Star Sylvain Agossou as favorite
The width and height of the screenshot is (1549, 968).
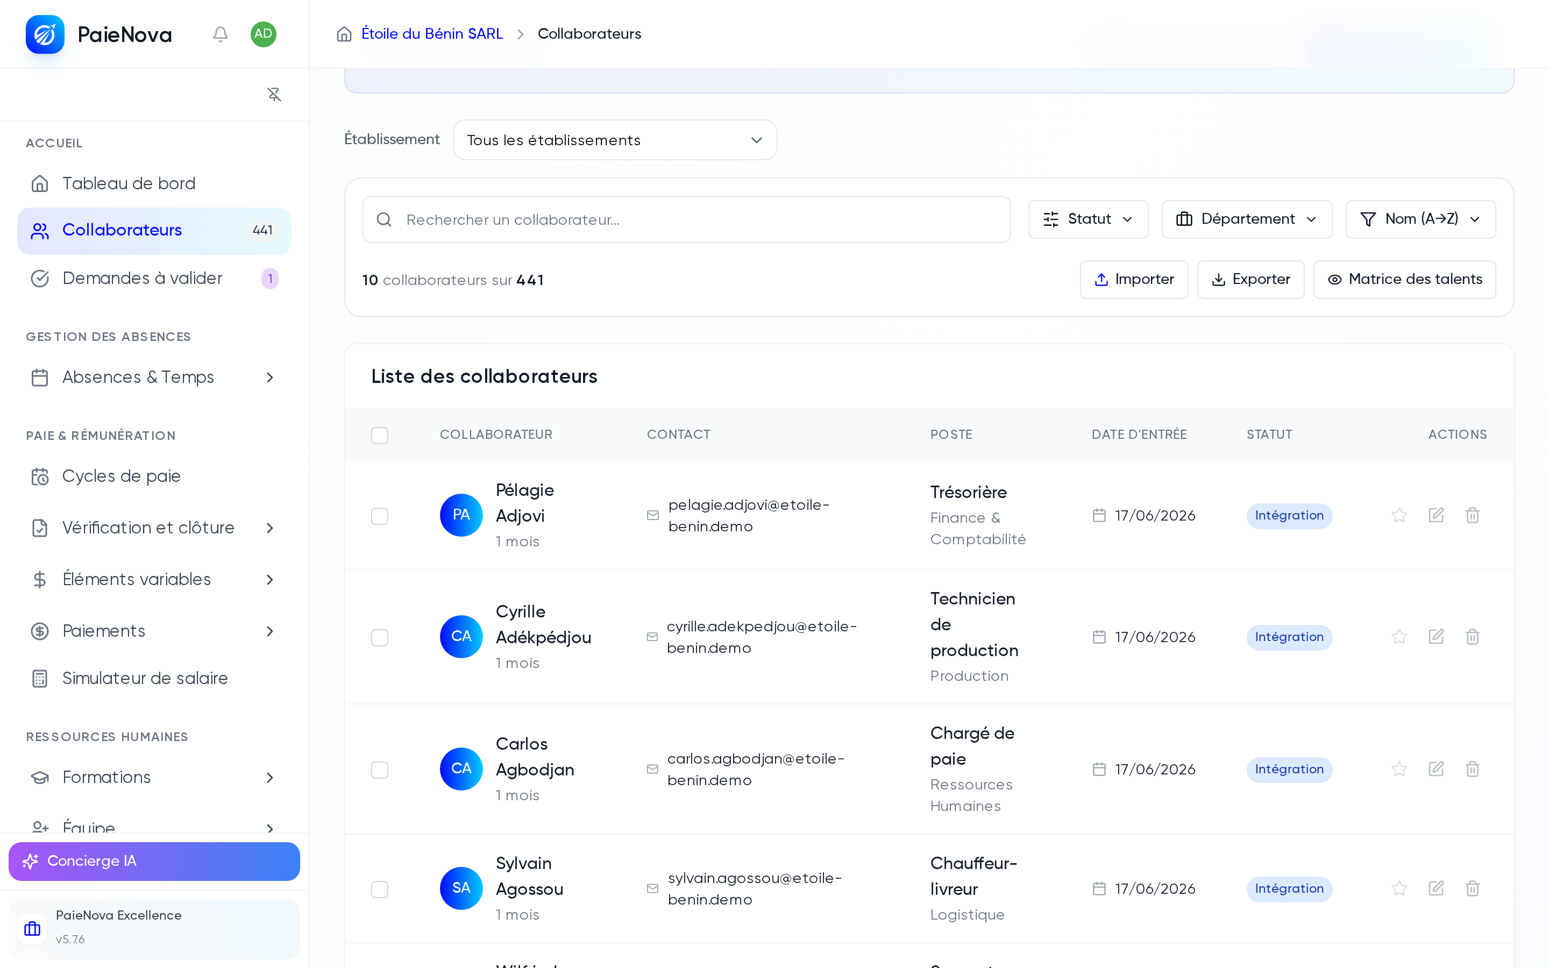[1399, 888]
